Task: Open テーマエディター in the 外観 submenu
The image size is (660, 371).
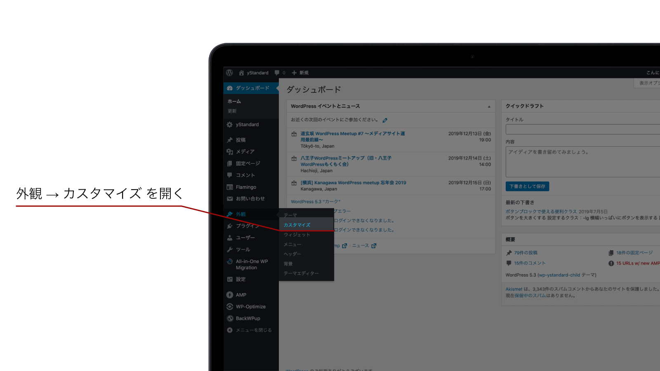Action: point(301,273)
